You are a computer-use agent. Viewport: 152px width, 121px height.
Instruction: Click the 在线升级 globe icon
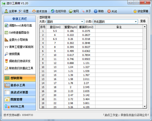pyautogui.click(x=53, y=11)
